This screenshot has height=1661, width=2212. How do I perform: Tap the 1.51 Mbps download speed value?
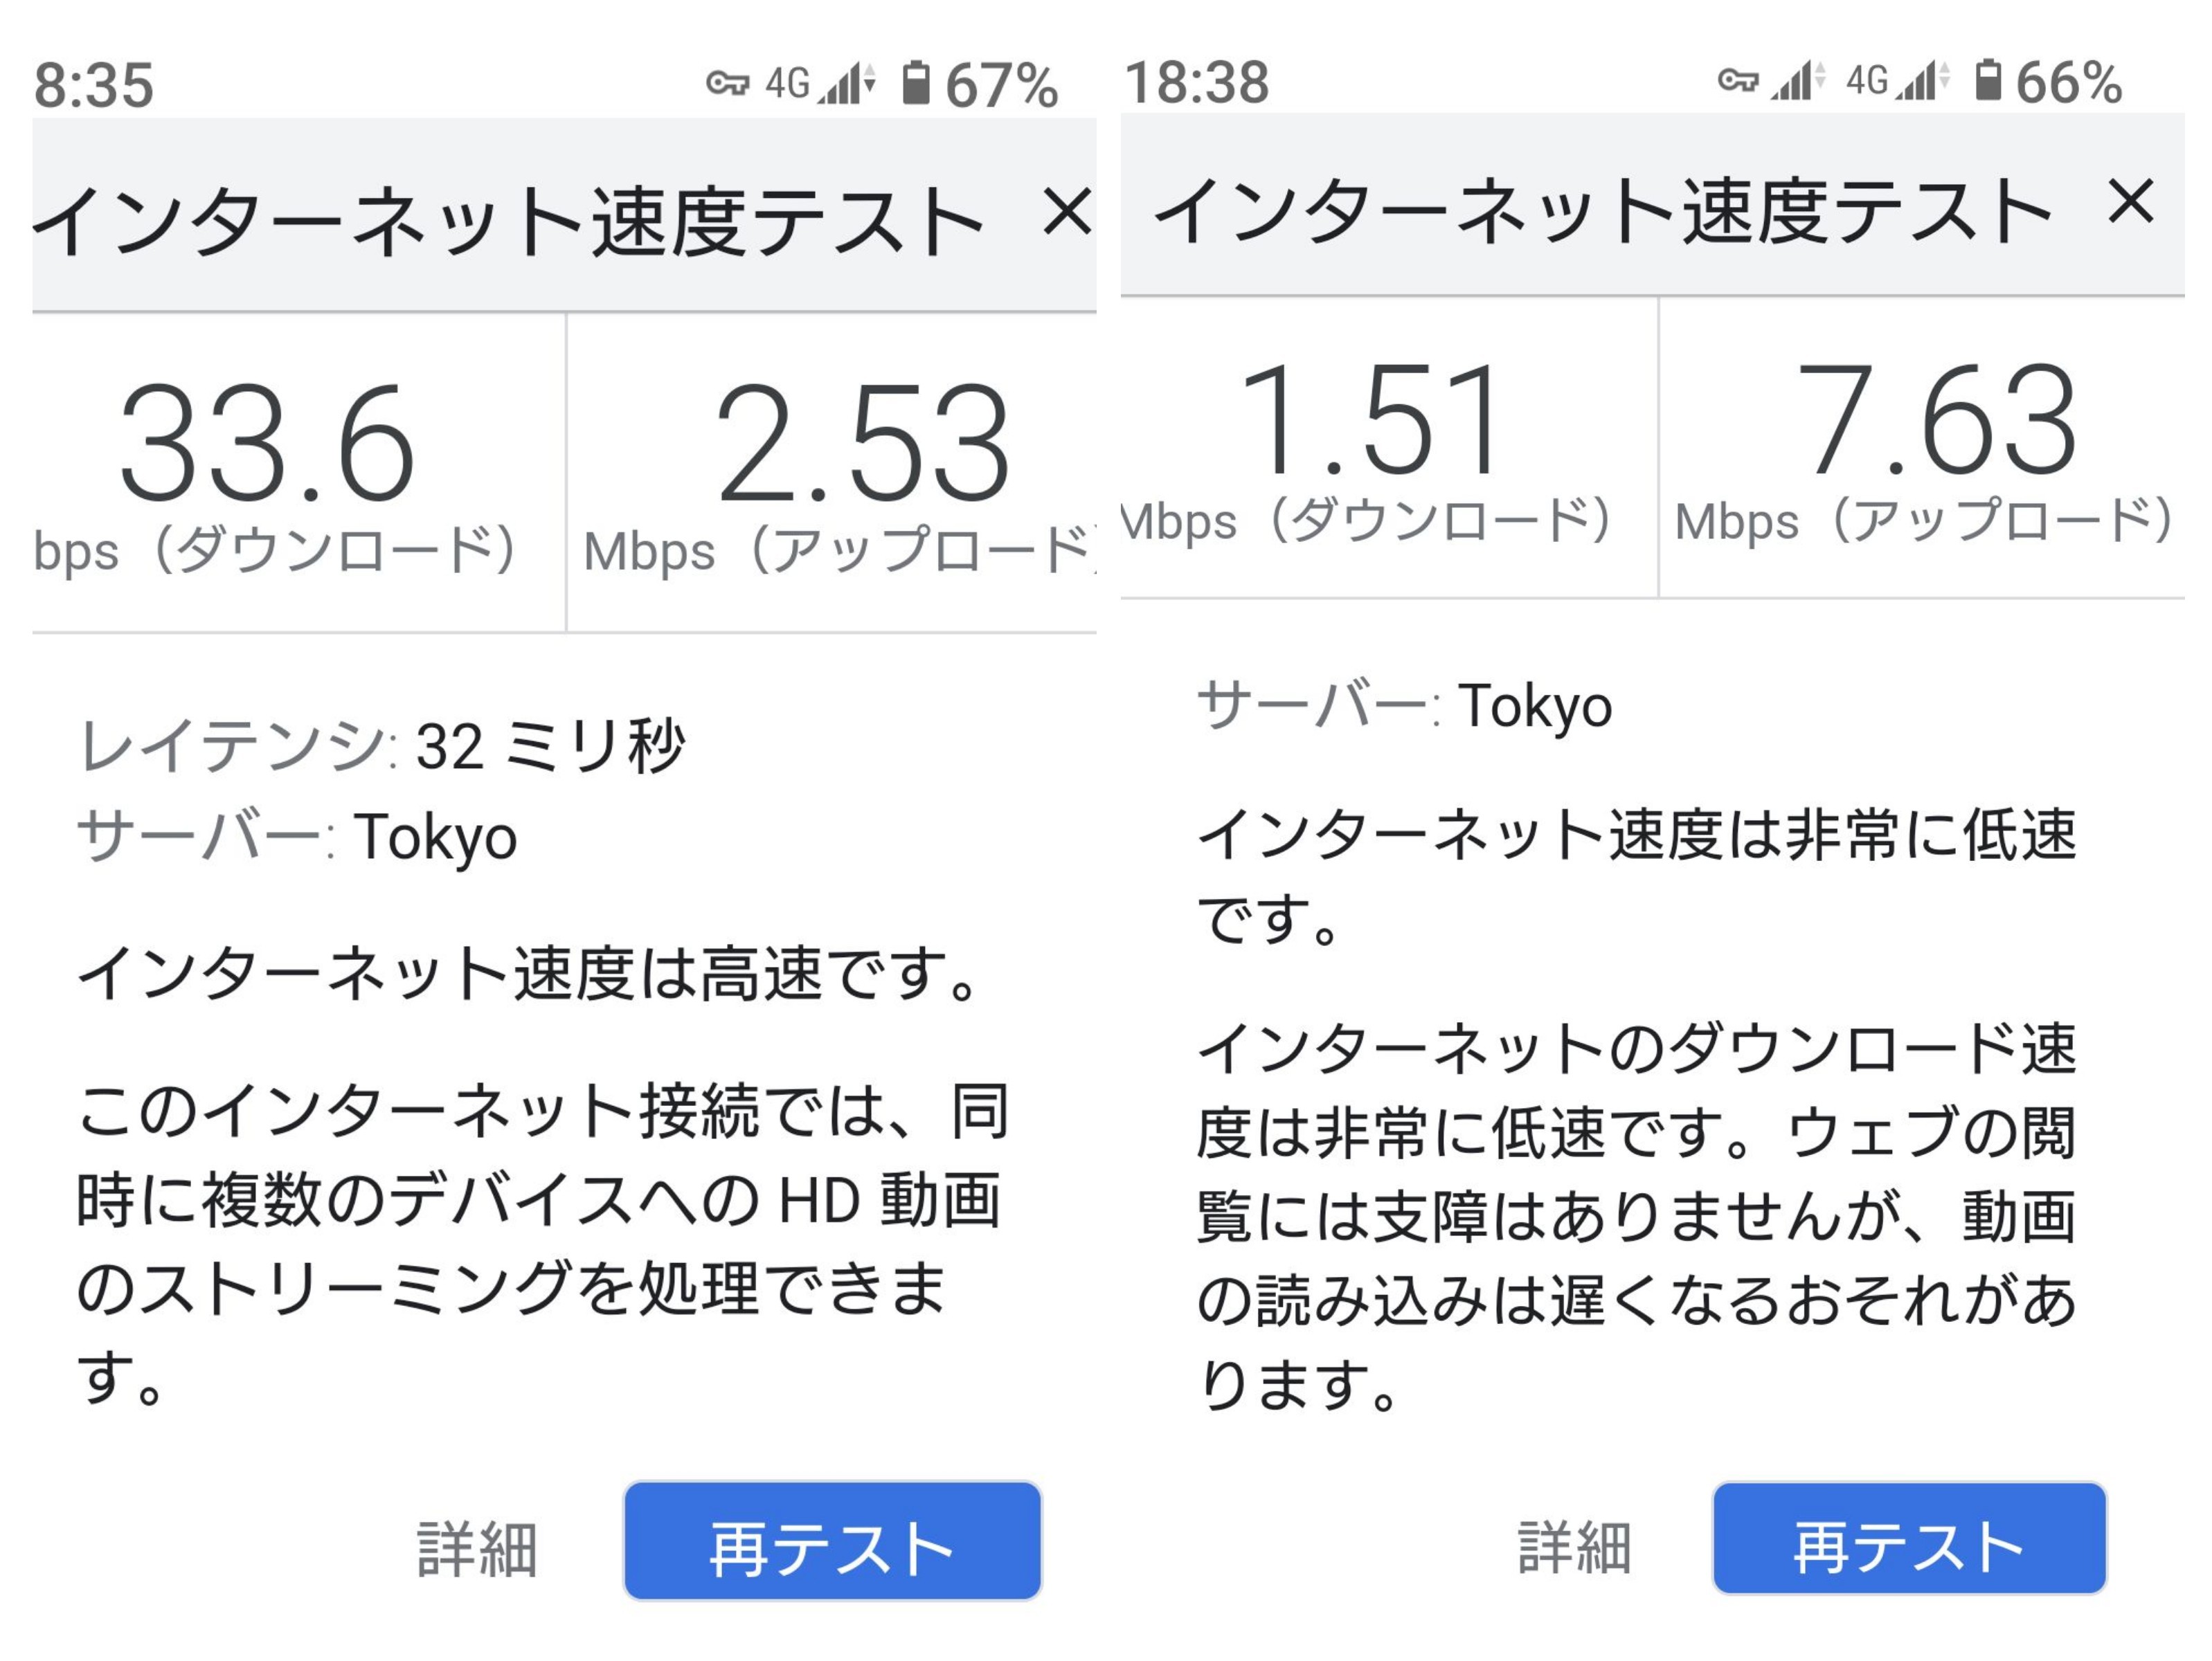(x=1370, y=421)
